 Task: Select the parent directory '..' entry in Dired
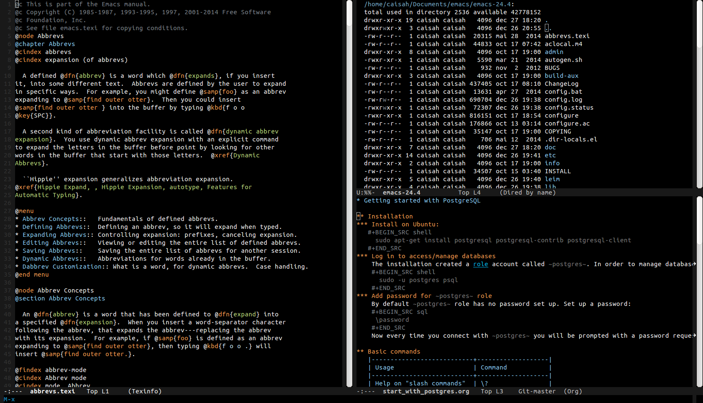coord(549,28)
